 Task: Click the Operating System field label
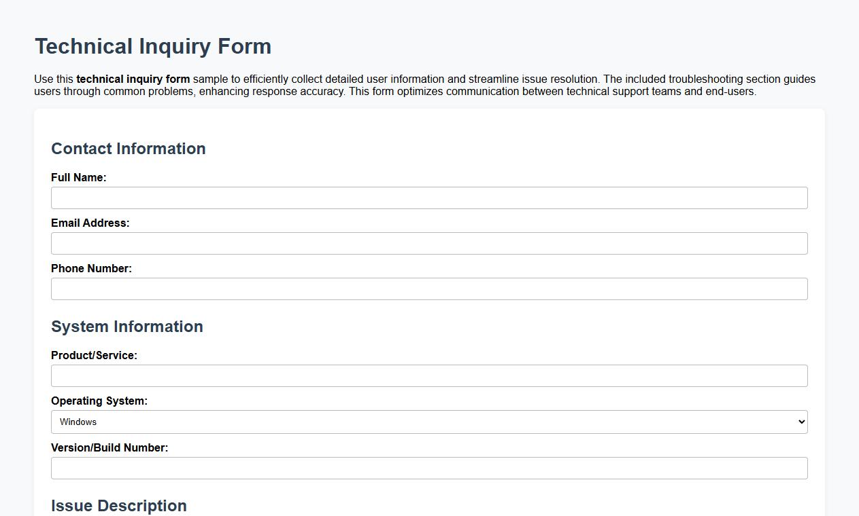(99, 401)
